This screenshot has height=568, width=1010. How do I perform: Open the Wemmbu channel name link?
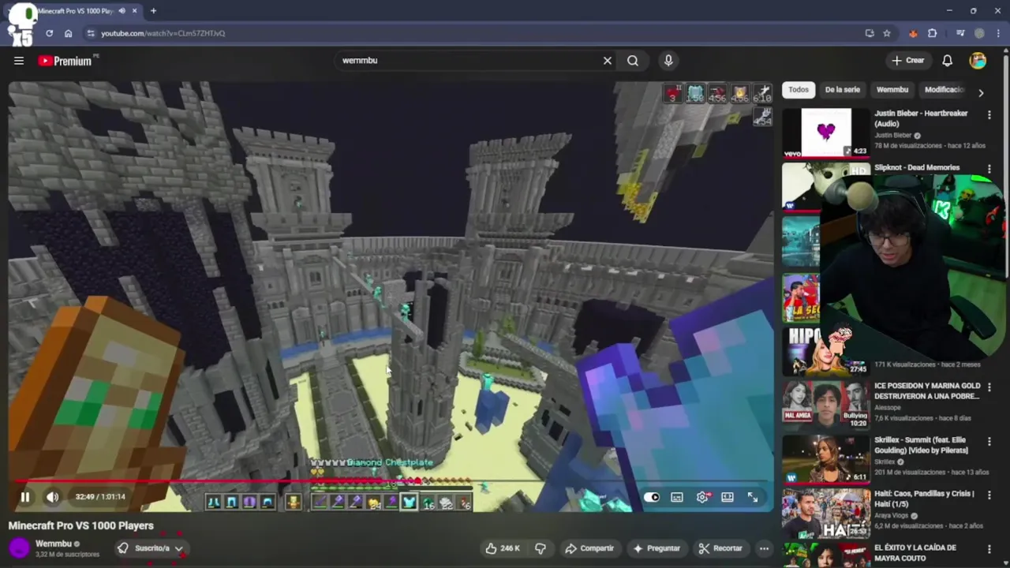[54, 544]
